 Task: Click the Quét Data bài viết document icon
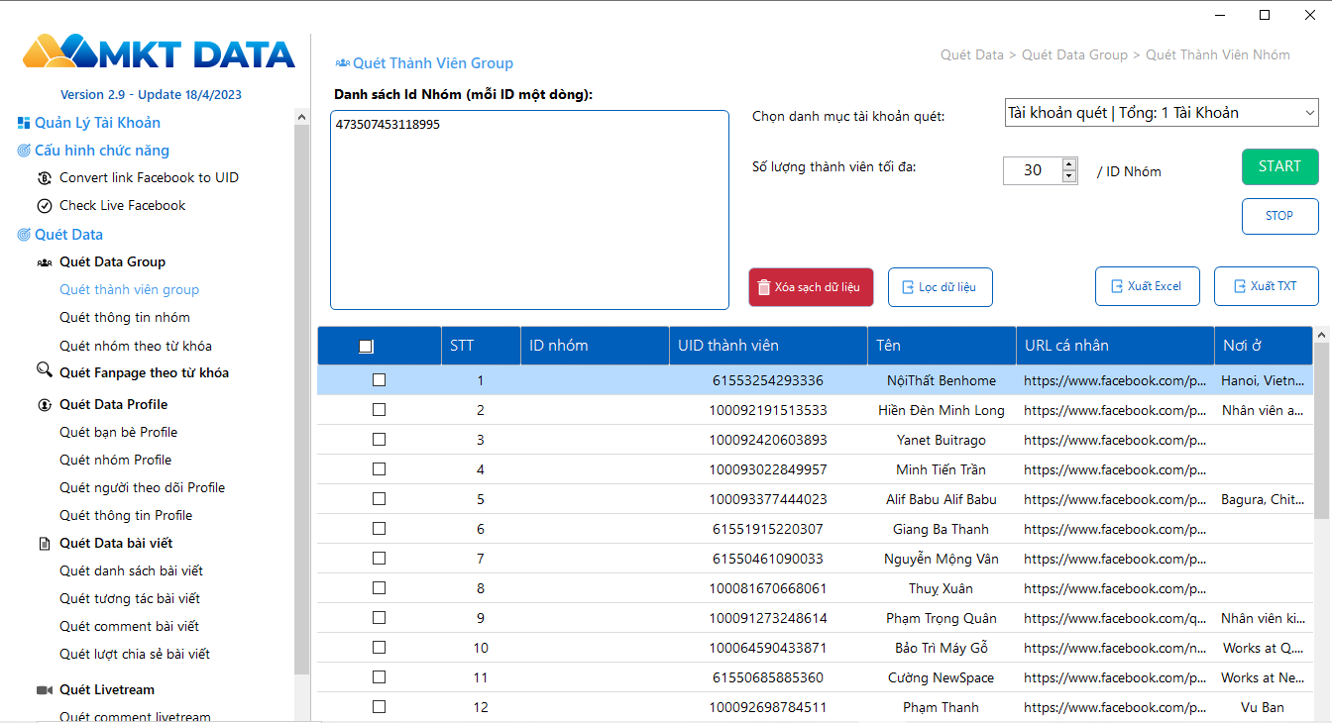pyautogui.click(x=45, y=544)
